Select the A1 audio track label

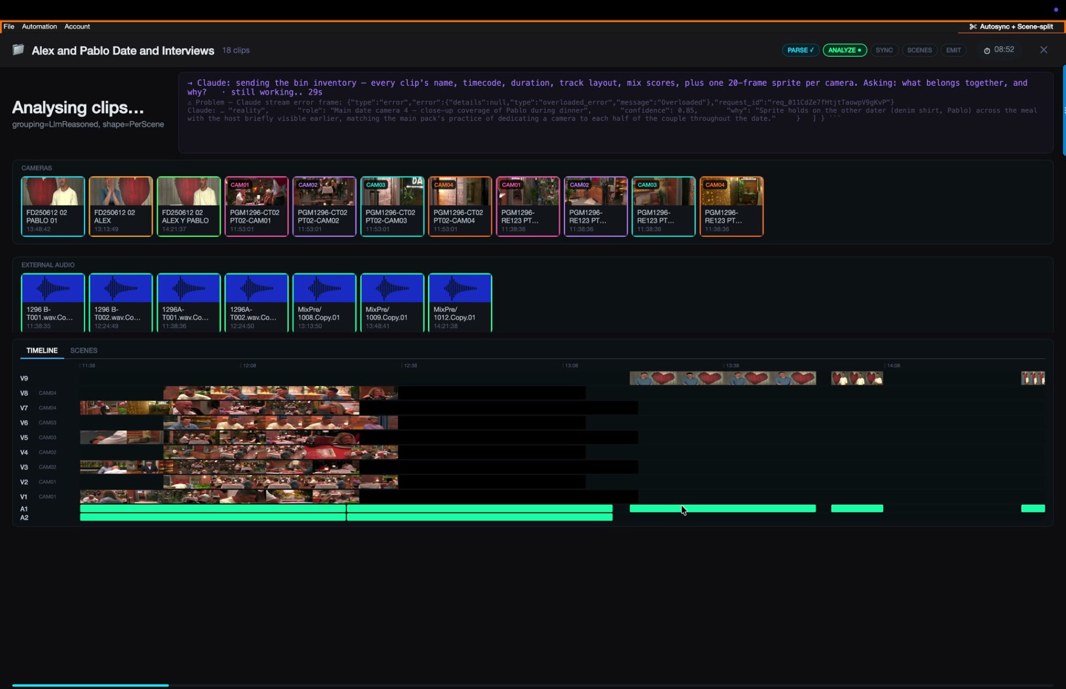[x=24, y=509]
